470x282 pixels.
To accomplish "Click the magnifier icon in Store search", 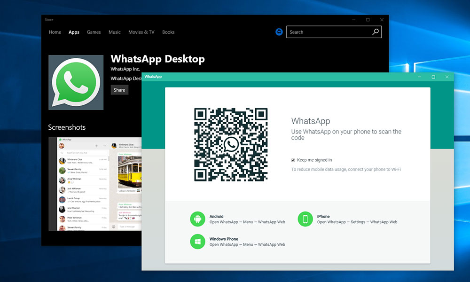I will pos(375,32).
